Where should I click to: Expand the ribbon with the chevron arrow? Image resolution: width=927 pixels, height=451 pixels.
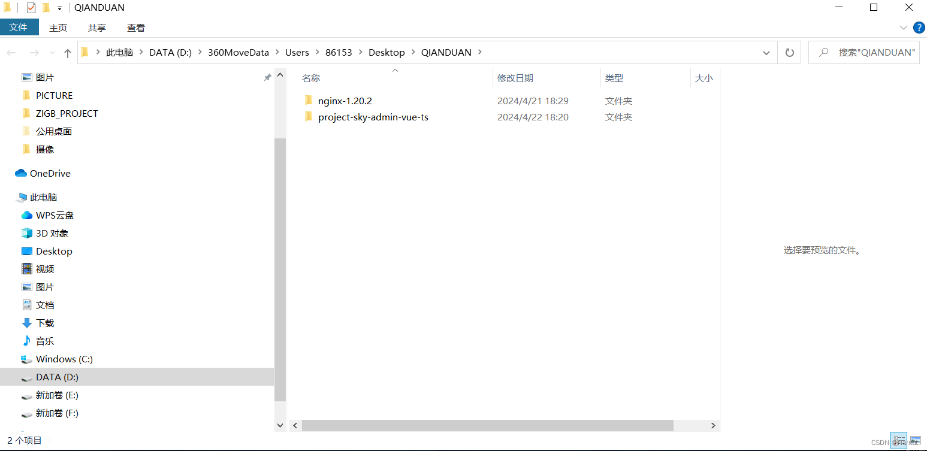pyautogui.click(x=904, y=28)
